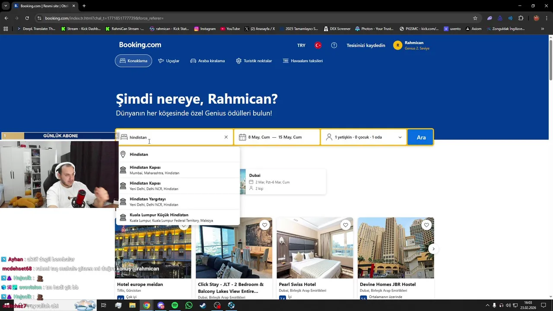
Task: Open the Tesisinizi kaydedin link
Action: coord(365,45)
